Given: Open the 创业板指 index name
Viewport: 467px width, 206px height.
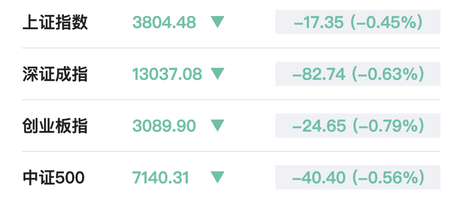Looking at the screenshot, I should click(55, 126).
